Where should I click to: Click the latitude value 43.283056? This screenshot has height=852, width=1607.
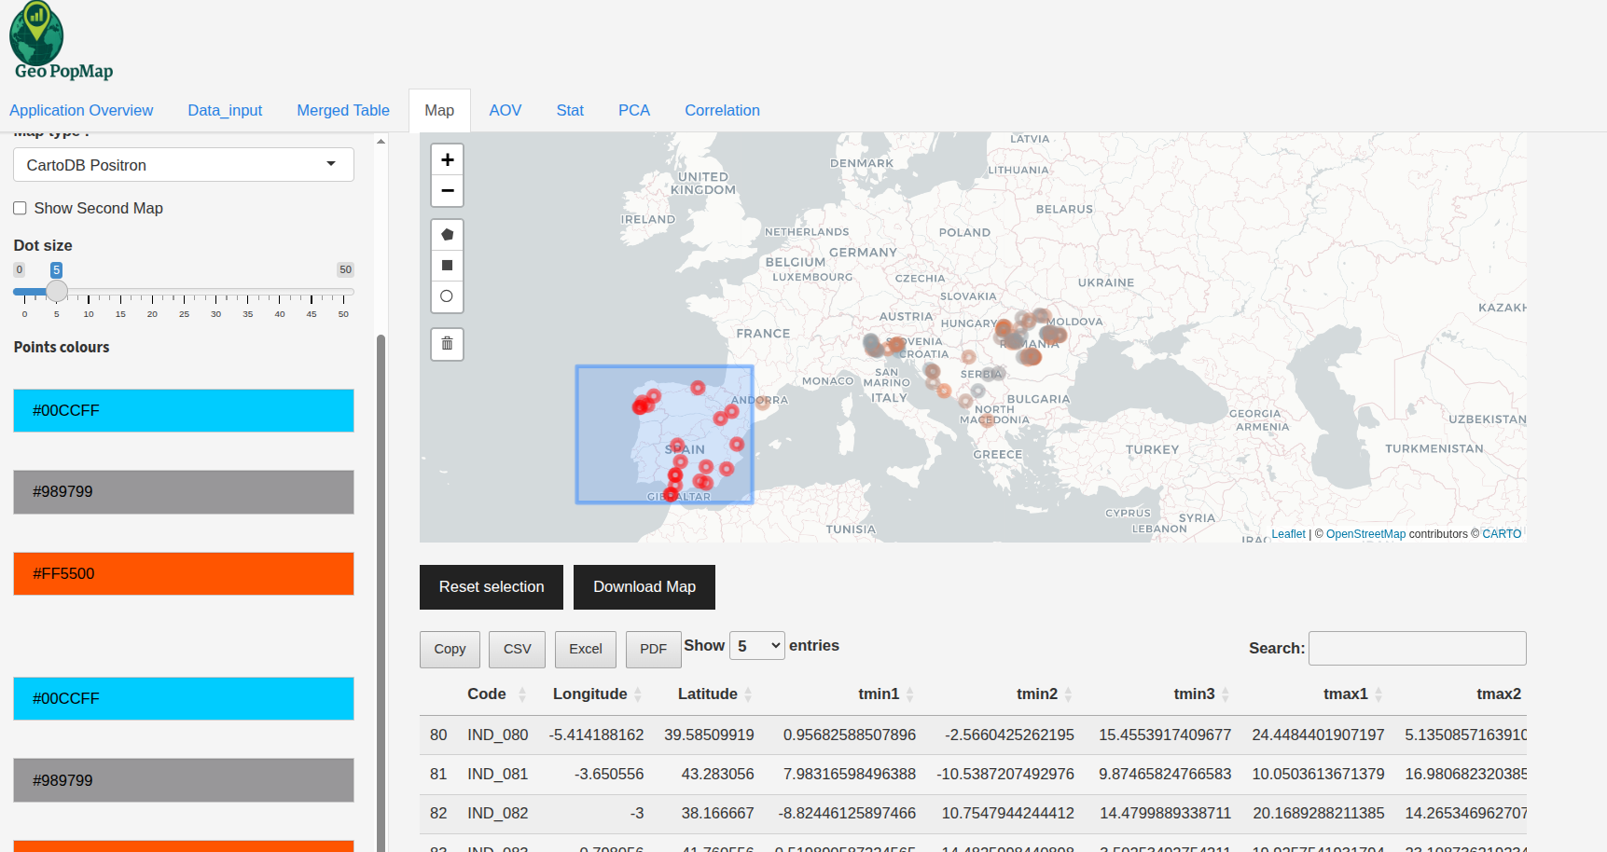717,775
